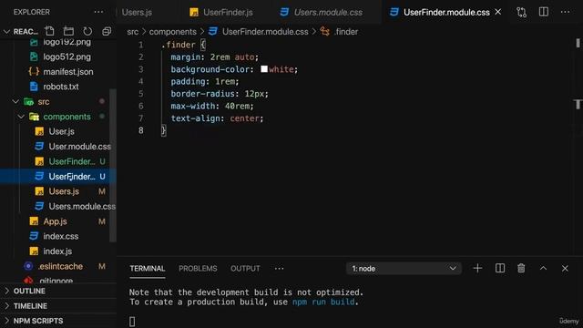Click UserFinder.module.css breadcrumb segment
Image resolution: width=583 pixels, height=328 pixels.
pos(265,32)
